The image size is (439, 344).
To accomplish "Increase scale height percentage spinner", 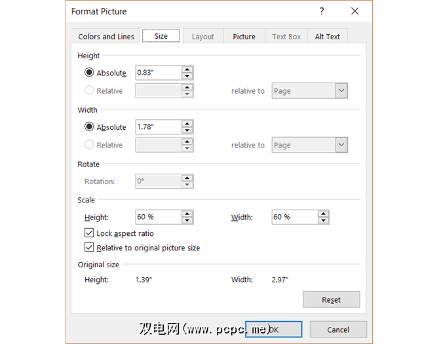I will (x=187, y=214).
